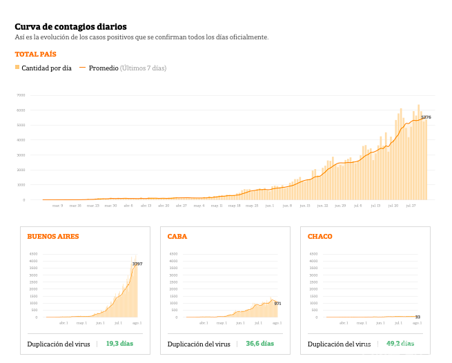Click the Chaco mini chart area
Image resolution: width=452 pixels, height=363 pixels.
click(370, 290)
